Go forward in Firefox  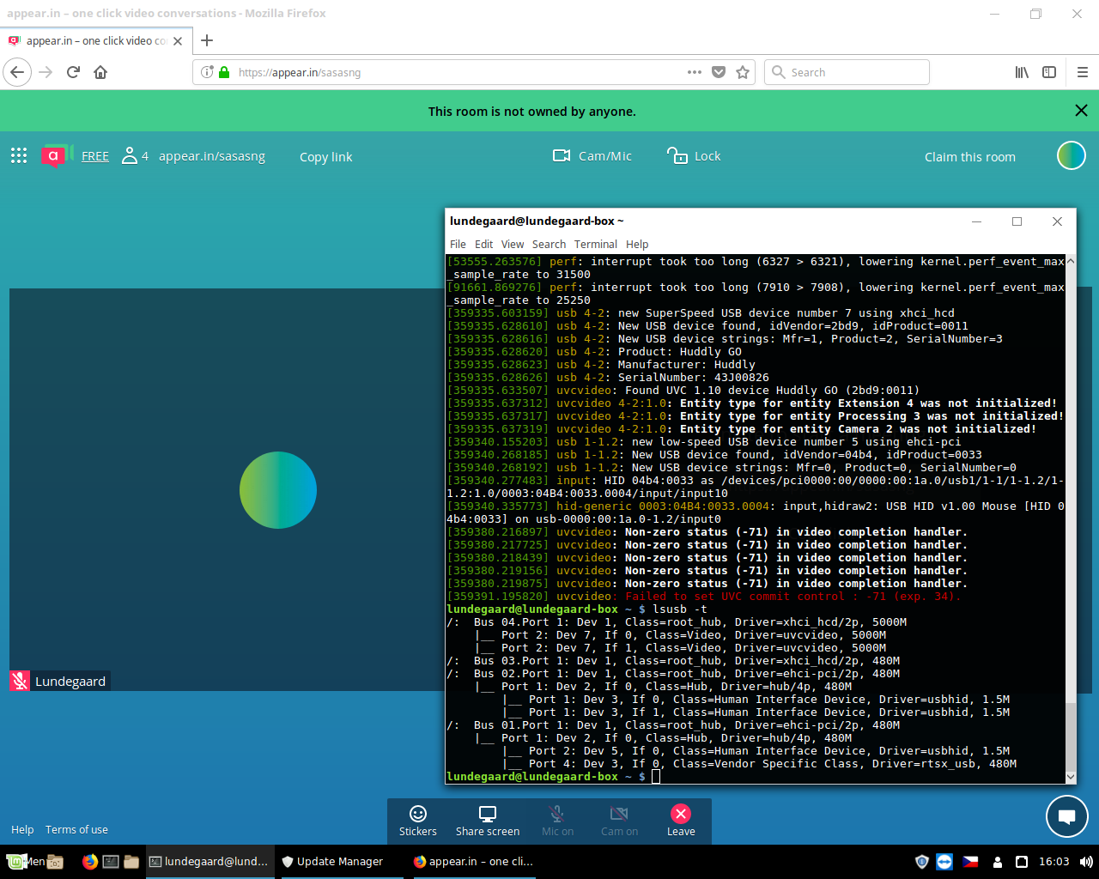46,72
